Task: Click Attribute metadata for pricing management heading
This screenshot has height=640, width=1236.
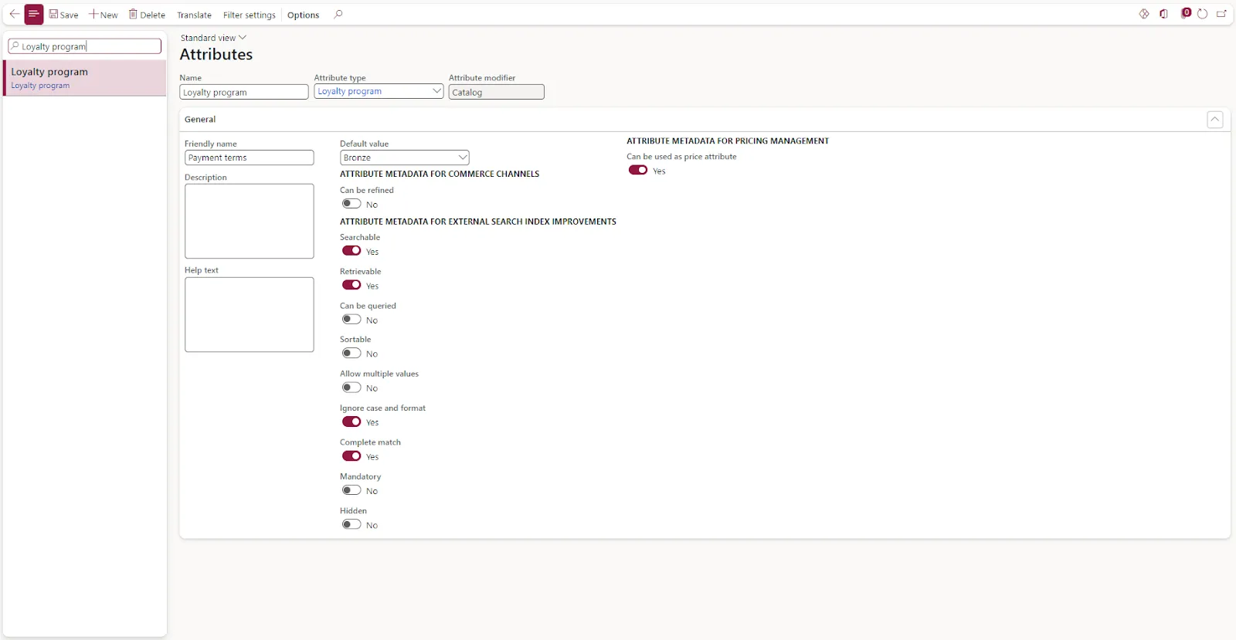Action: [728, 141]
